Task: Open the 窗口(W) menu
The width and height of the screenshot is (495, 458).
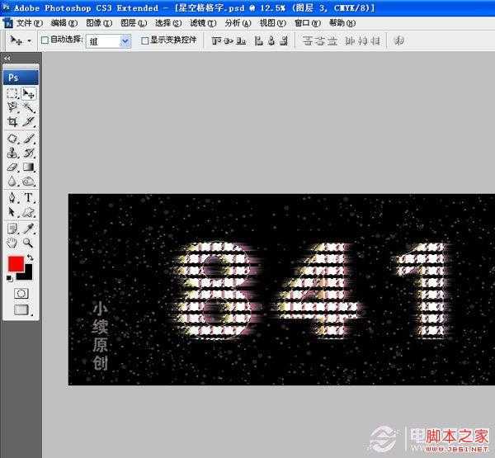Action: pos(308,23)
